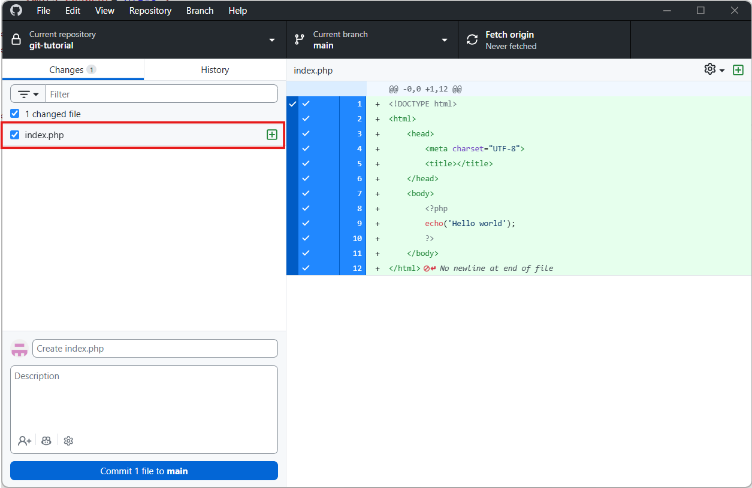This screenshot has width=752, height=488.
Task: Toggle the checkmark for diff line 9
Action: [x=306, y=223]
